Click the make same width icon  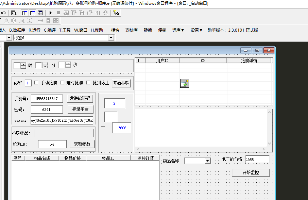click(40, 20)
